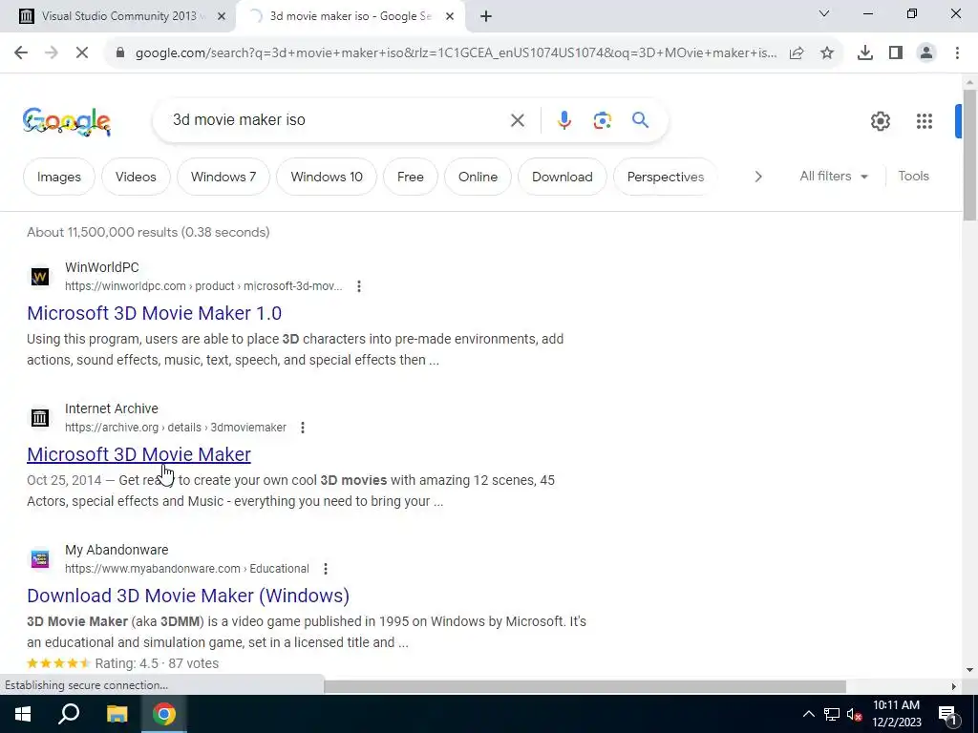Image resolution: width=978 pixels, height=733 pixels.
Task: Open tab search chevron in title bar
Action: [x=824, y=13]
